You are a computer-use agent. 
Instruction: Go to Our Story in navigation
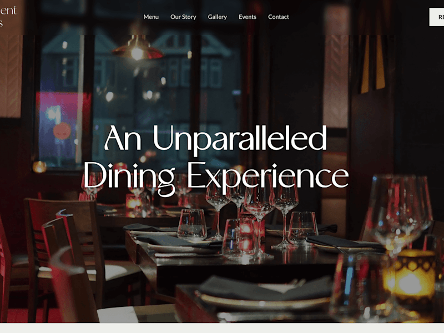tap(183, 17)
